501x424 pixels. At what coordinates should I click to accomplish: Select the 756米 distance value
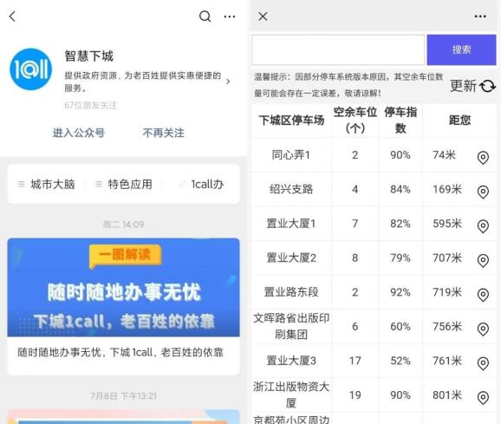tap(447, 326)
